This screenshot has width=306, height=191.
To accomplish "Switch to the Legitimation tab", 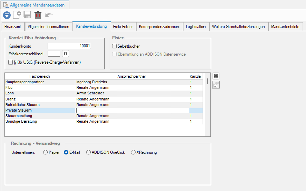I will (x=195, y=27).
